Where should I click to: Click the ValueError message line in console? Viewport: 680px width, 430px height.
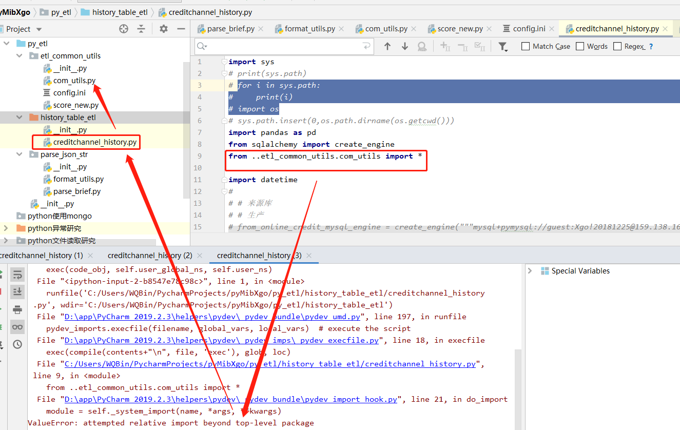click(170, 423)
